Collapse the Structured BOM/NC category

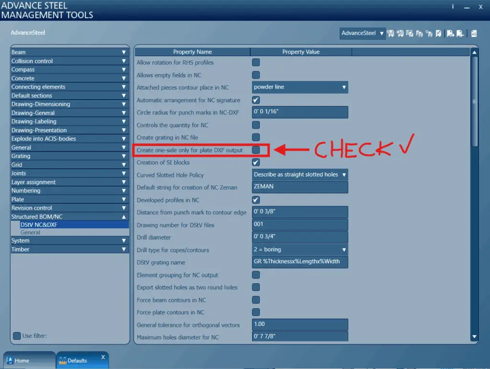[x=124, y=217]
